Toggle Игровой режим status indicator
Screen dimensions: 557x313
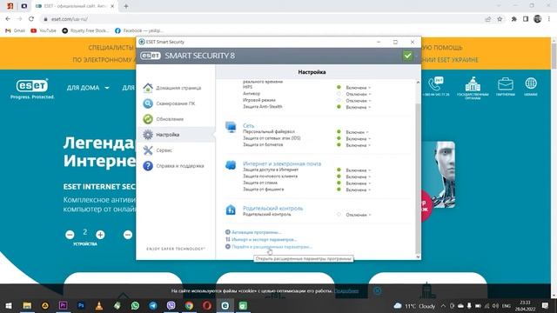(339, 100)
